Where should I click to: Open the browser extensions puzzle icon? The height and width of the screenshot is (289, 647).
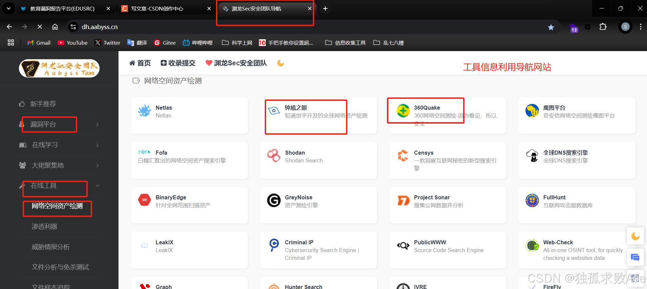point(603,27)
